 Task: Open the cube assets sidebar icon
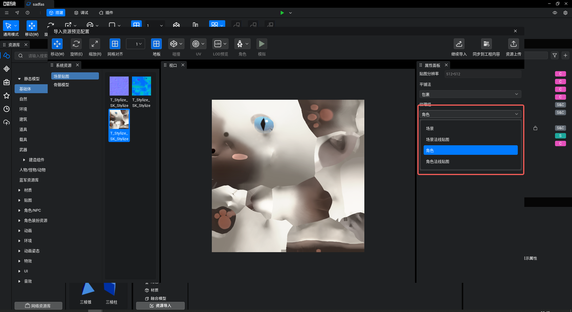(7, 56)
